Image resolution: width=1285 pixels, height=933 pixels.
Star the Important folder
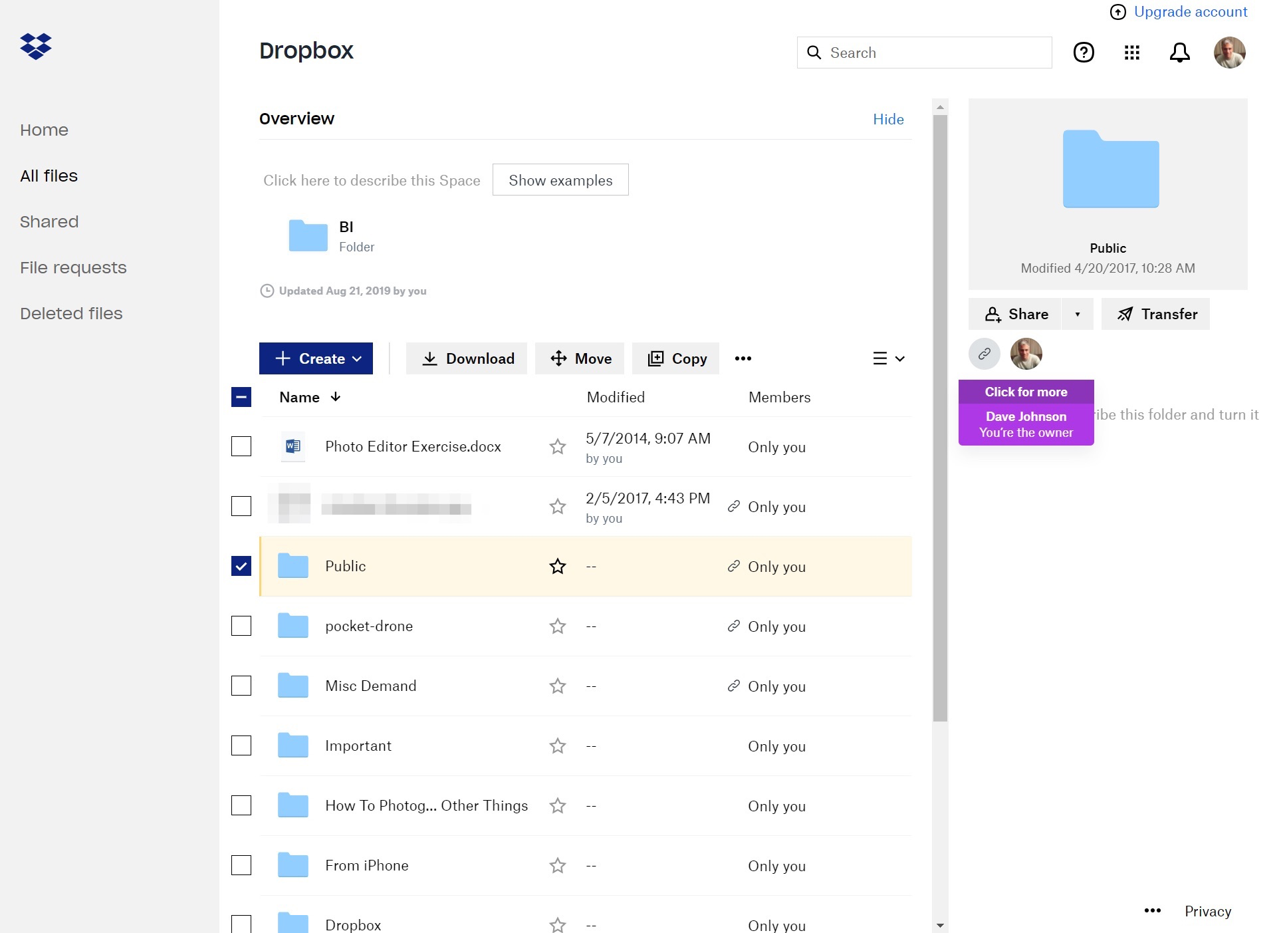pos(557,745)
